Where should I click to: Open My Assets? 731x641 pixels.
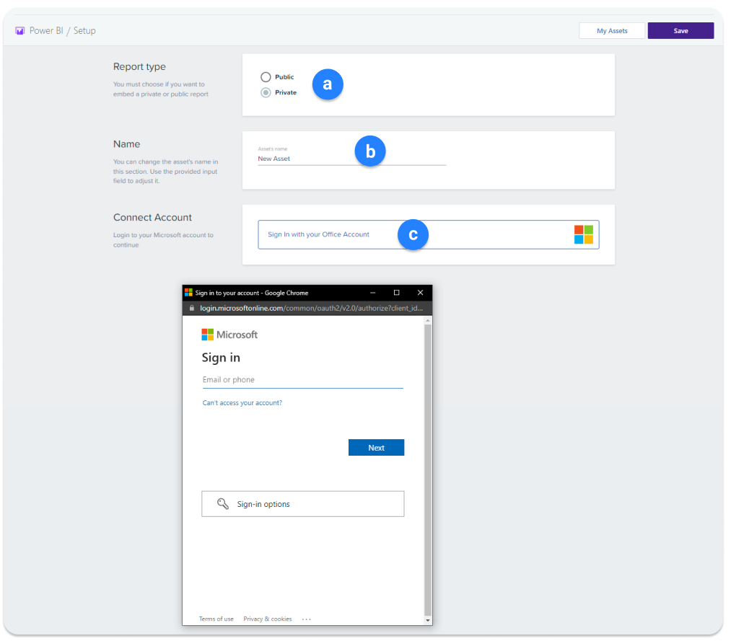tap(612, 31)
